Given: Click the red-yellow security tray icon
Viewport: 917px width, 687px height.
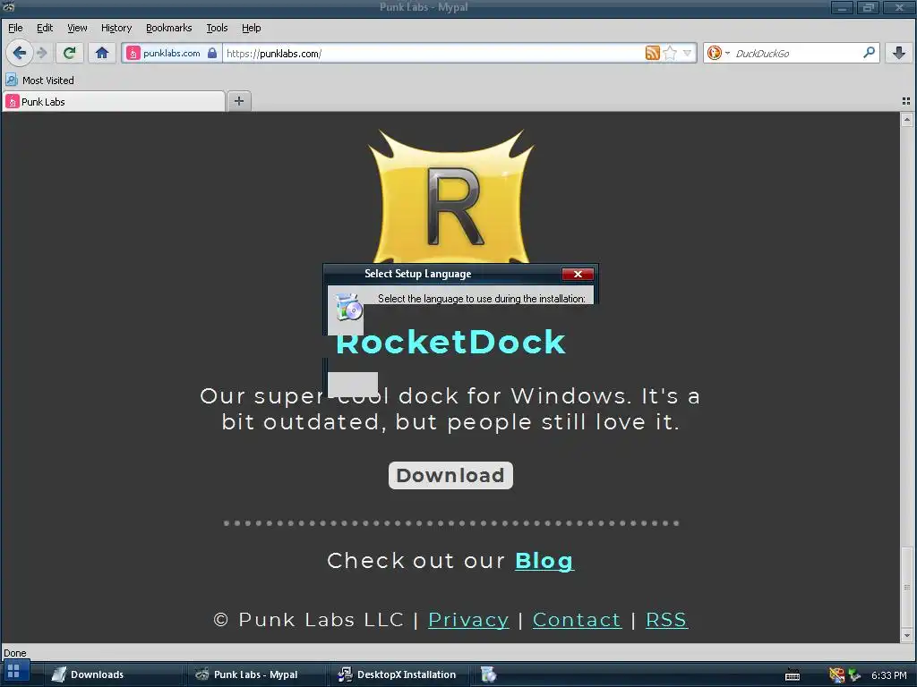Looking at the screenshot, I should (837, 675).
